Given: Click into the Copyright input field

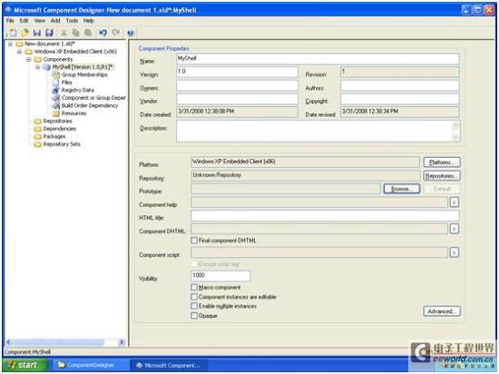Looking at the screenshot, I should pos(400,99).
